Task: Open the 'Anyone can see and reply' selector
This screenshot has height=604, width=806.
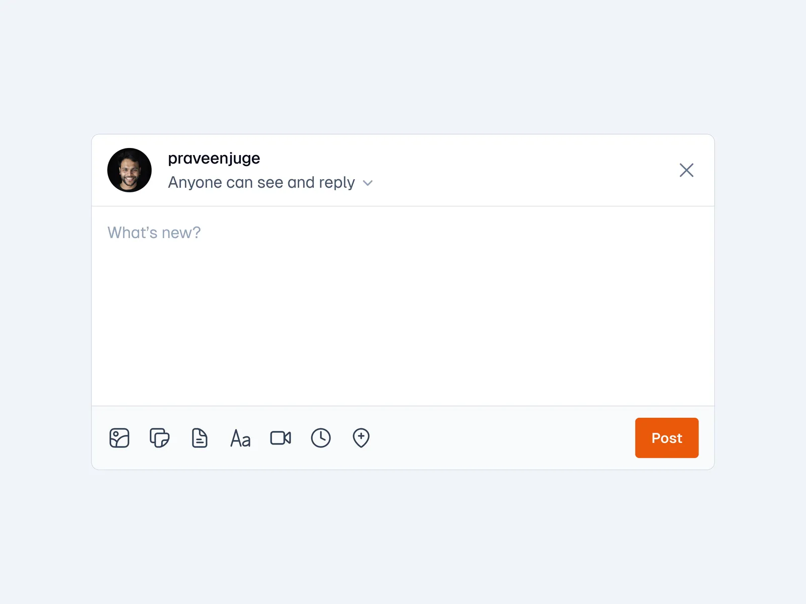Action: point(261,182)
